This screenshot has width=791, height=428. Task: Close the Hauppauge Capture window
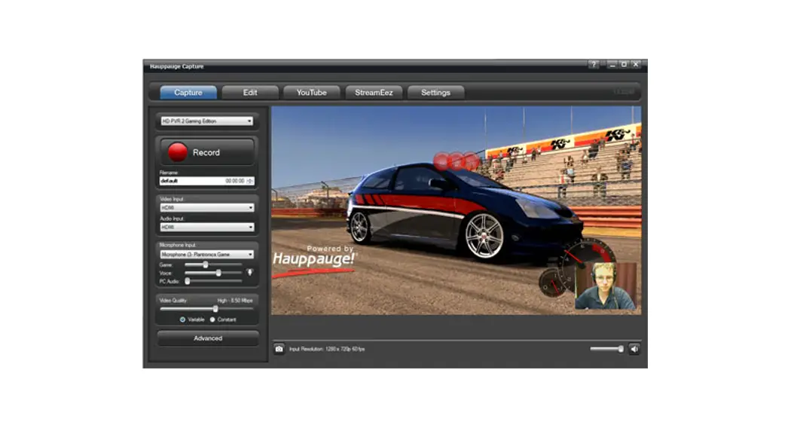click(636, 65)
